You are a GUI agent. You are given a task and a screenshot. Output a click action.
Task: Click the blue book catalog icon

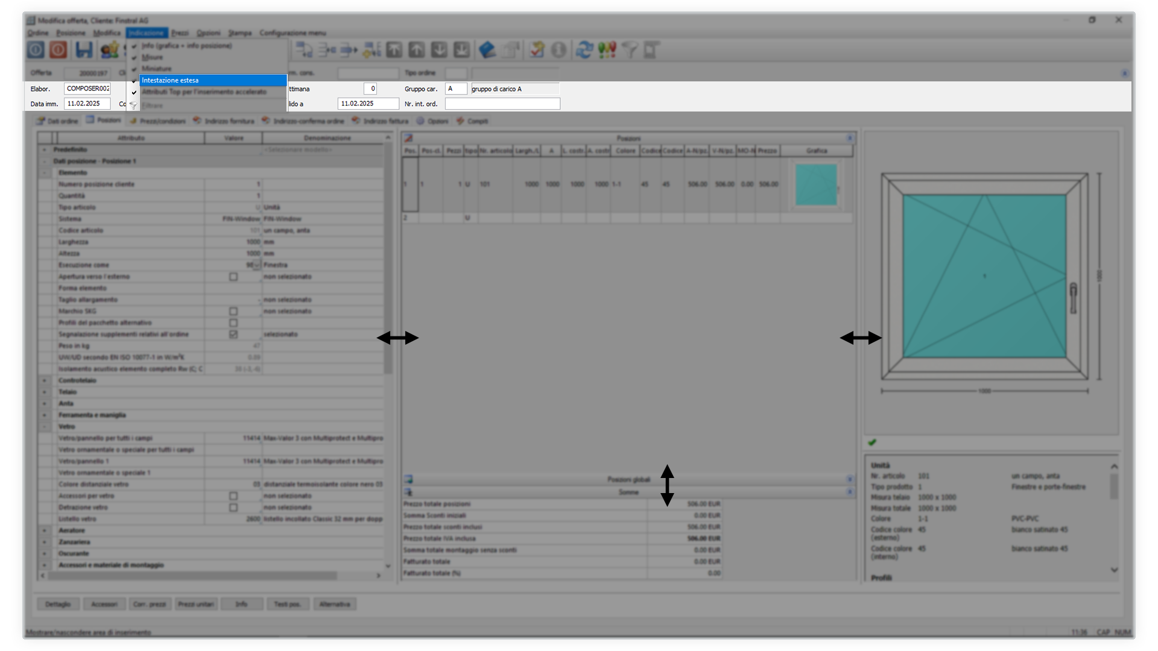487,49
